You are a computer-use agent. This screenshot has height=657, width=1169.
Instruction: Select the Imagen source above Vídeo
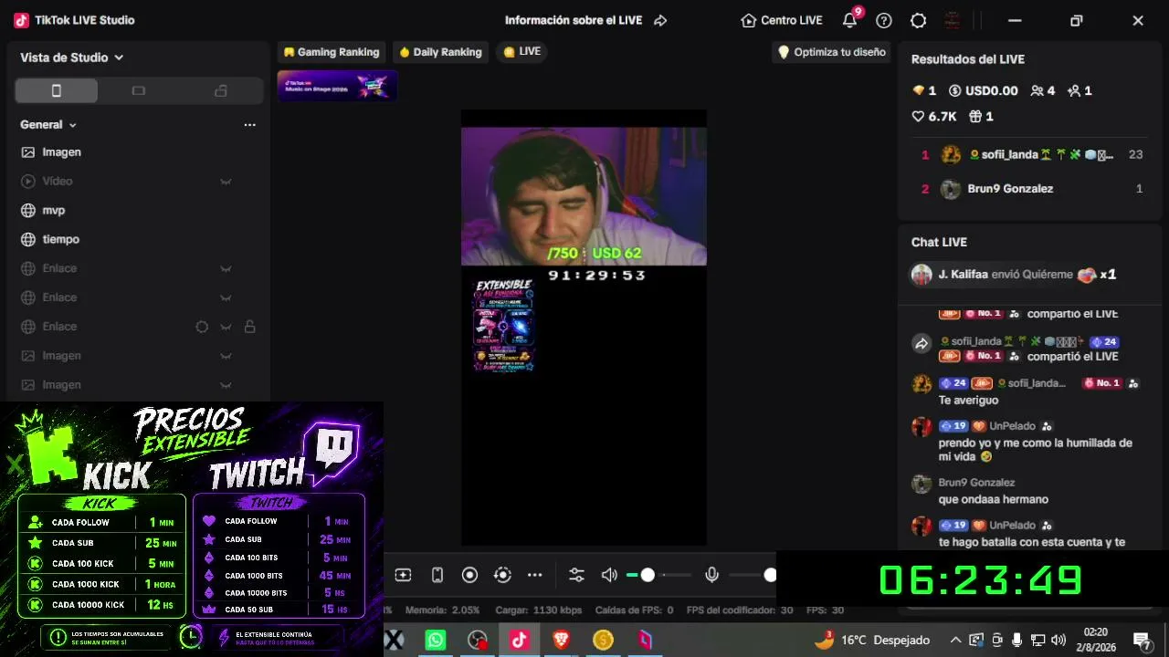point(137,152)
